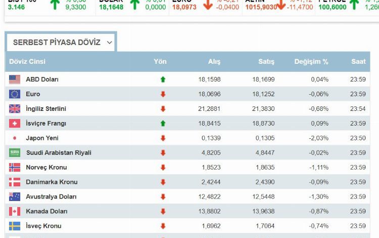Click the Yön column header

(160, 61)
